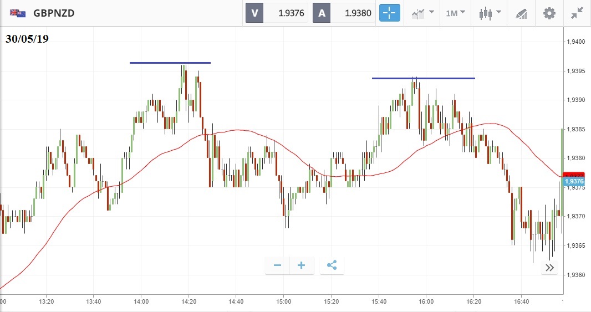Select the blue resistance line near 16:00
This screenshot has height=312, width=591.
[x=423, y=78]
